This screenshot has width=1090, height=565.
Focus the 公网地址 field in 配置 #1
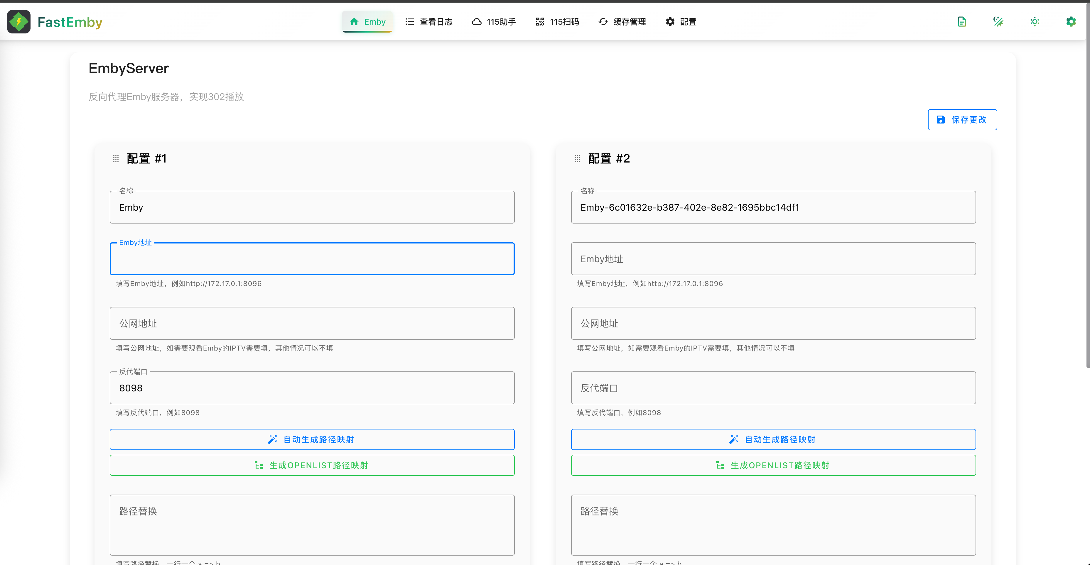pyautogui.click(x=312, y=323)
